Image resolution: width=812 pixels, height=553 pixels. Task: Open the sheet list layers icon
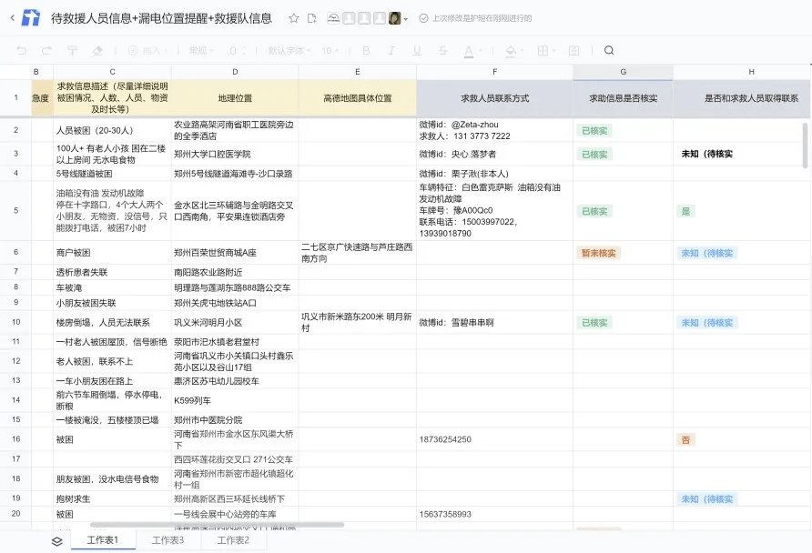(x=57, y=541)
